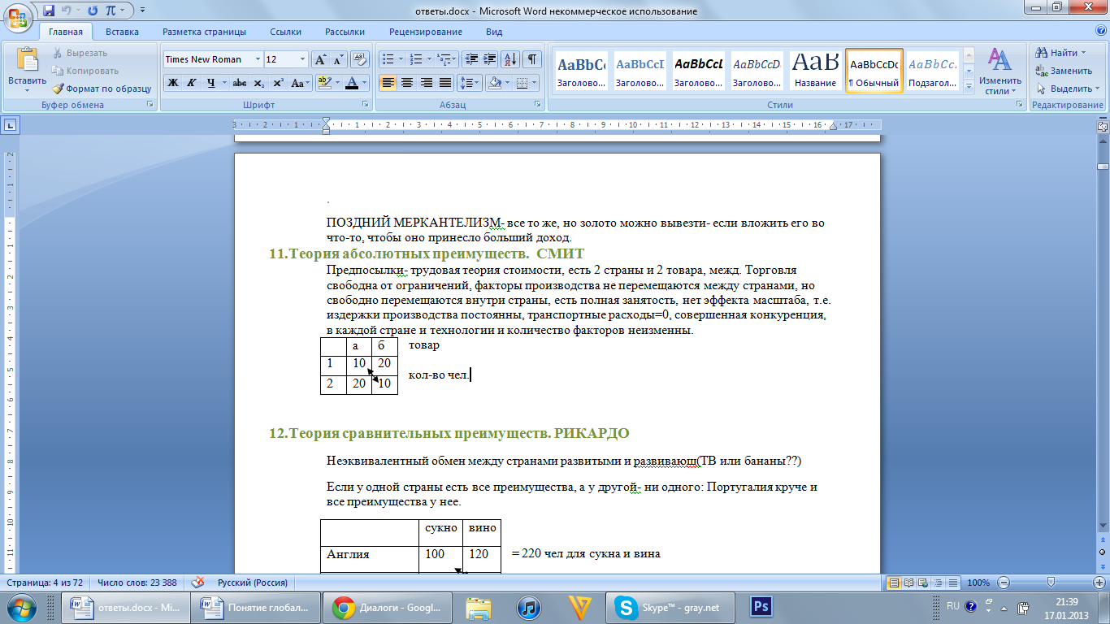The height and width of the screenshot is (624, 1110).
Task: Open the Найти (find) dropdown
Action: (x=1084, y=53)
